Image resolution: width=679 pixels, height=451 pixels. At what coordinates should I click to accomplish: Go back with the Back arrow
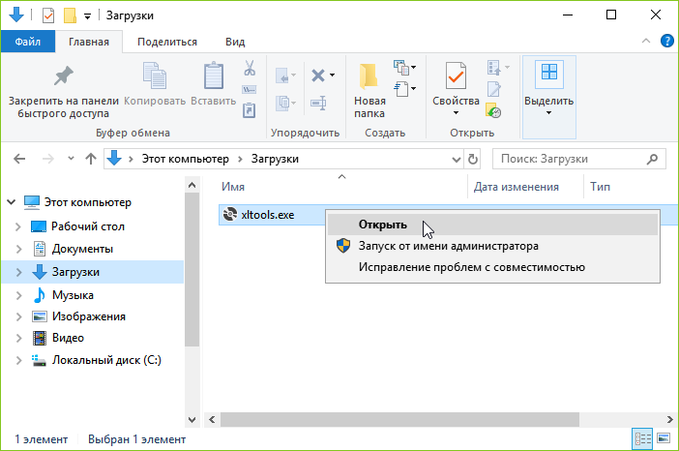[x=19, y=159]
